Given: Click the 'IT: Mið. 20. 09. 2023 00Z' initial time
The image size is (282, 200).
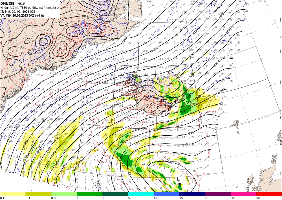Looking at the screenshot, I should [x=18, y=11].
